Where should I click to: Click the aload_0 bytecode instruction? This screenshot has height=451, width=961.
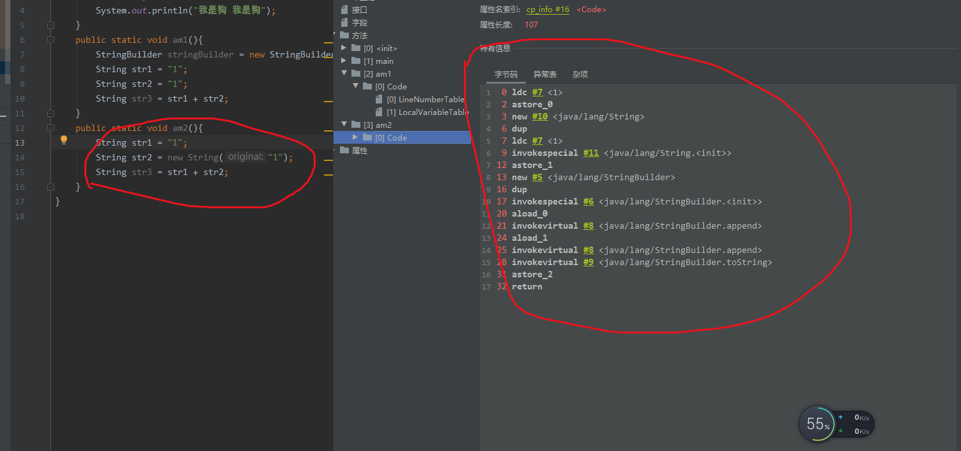530,213
